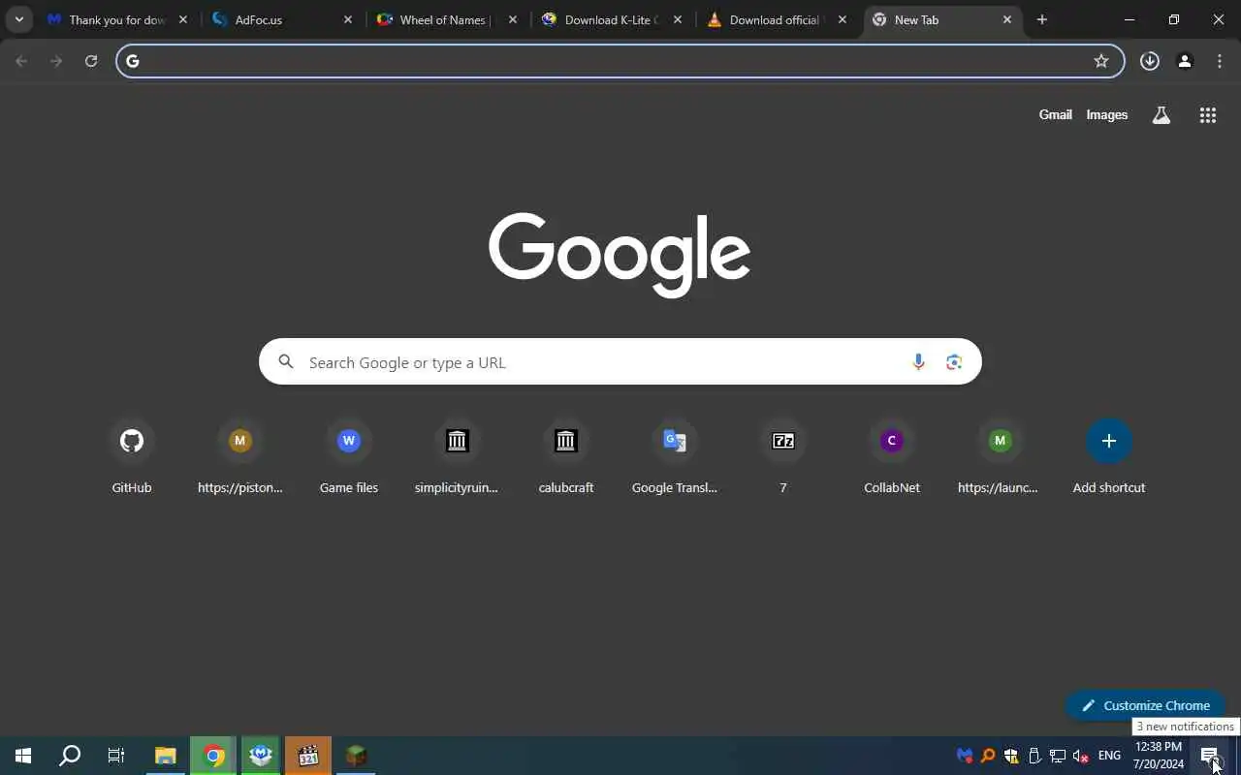Open Search Labs flask icon
This screenshot has width=1241, height=775.
[x=1161, y=115]
